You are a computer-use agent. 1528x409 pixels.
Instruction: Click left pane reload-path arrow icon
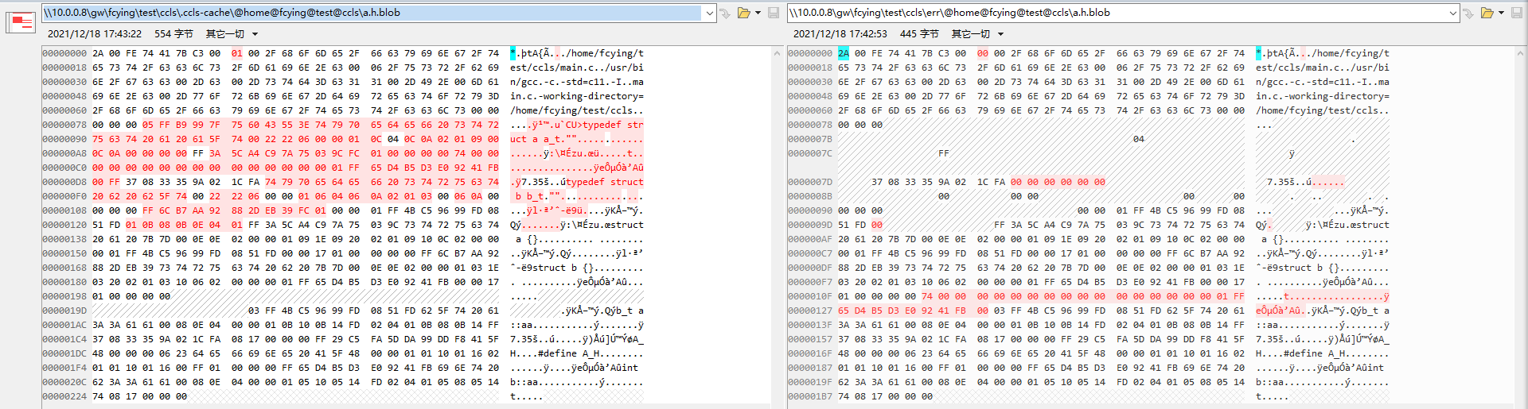coord(725,13)
